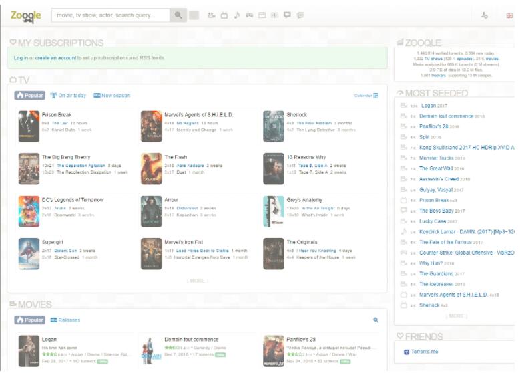
Task: Open Logan movie poster
Action: pos(29,351)
